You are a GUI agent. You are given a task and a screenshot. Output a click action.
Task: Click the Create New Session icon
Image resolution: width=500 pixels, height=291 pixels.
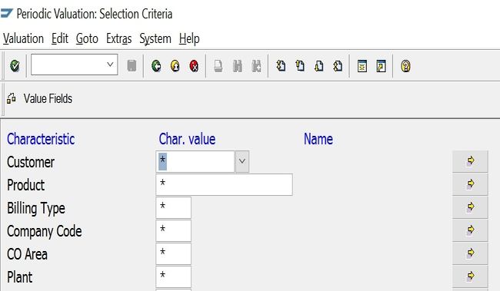[x=362, y=66]
